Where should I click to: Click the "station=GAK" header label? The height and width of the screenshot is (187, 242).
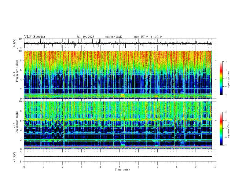[113, 37]
